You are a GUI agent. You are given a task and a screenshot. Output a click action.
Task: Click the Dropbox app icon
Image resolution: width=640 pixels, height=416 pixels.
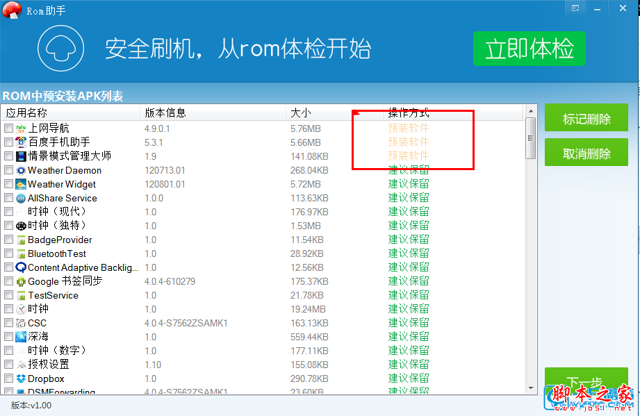pos(21,378)
